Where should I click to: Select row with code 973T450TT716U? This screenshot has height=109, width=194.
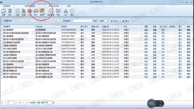[97, 77]
